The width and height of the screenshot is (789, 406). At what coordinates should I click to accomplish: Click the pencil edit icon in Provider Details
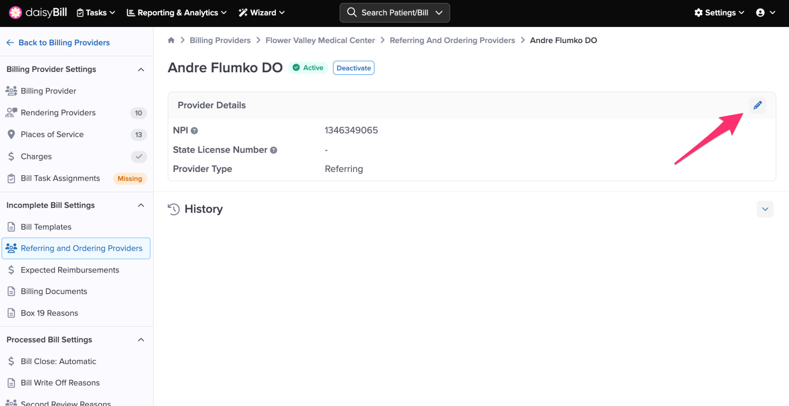pyautogui.click(x=757, y=105)
